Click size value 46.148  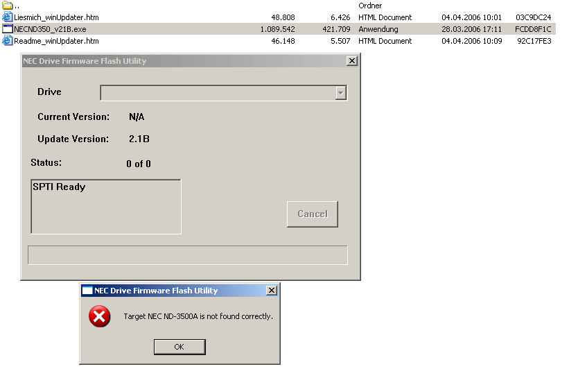click(x=283, y=41)
